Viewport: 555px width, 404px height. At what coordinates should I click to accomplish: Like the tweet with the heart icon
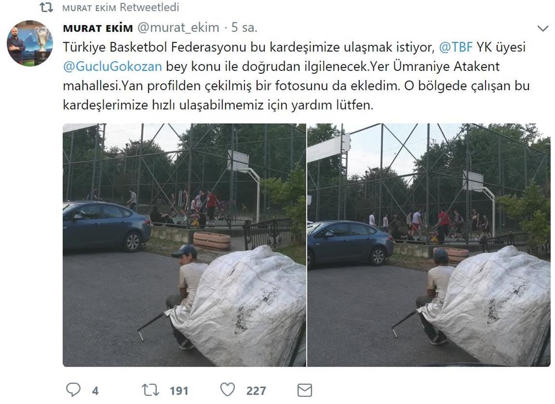227,390
